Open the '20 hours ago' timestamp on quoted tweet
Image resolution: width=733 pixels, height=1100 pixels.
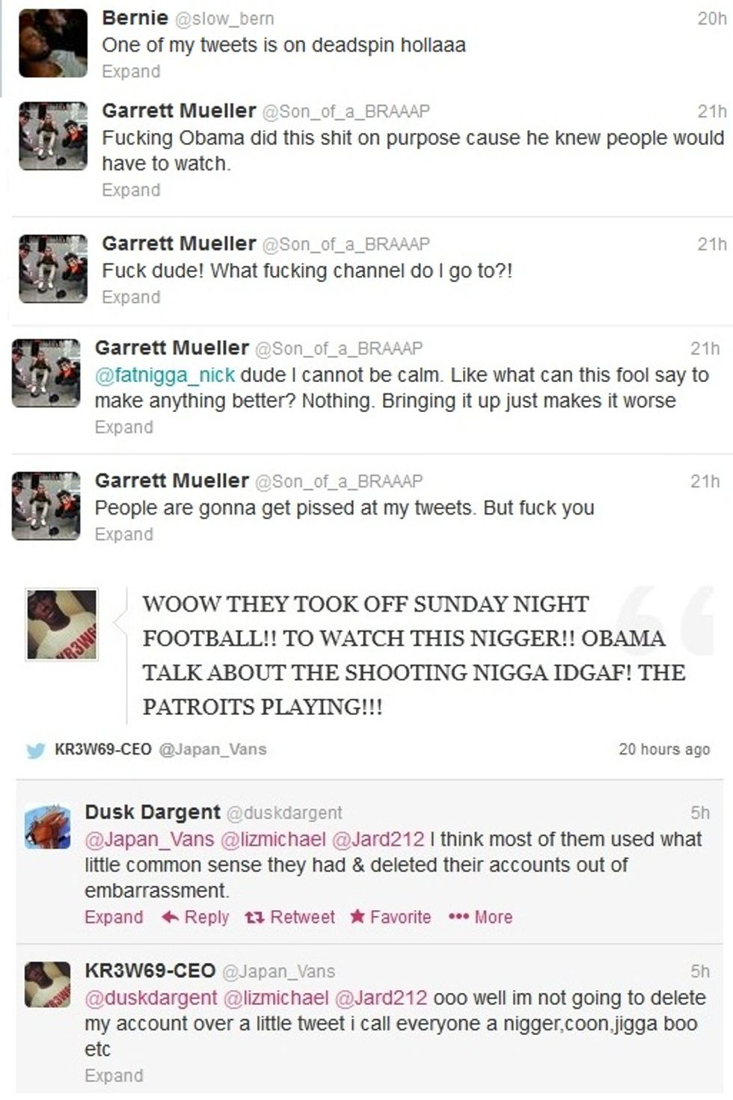pyautogui.click(x=664, y=749)
